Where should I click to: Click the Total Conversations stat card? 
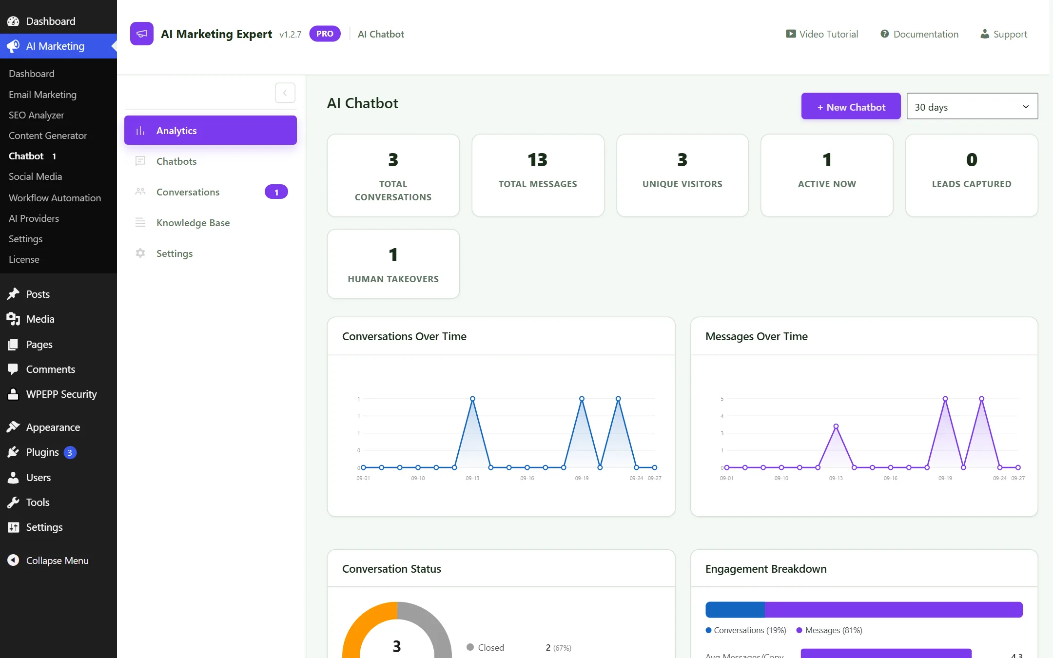coord(393,175)
